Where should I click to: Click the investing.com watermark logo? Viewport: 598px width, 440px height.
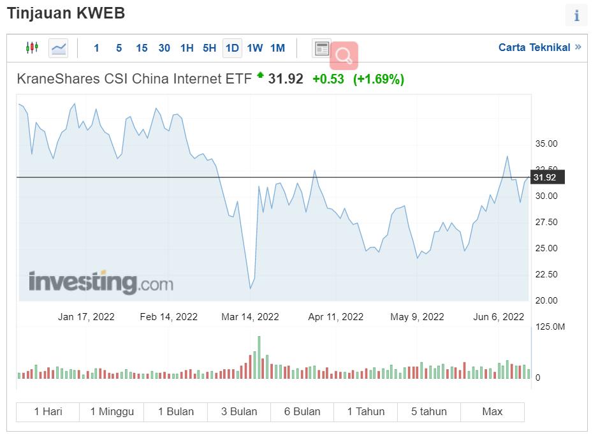[x=101, y=282]
